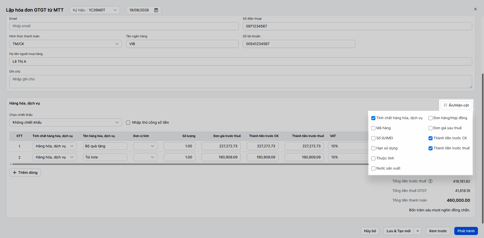Click the Túi tote item name field
Screen dimensions: 484x238
click(105, 157)
